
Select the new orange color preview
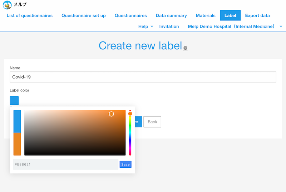tap(17, 144)
